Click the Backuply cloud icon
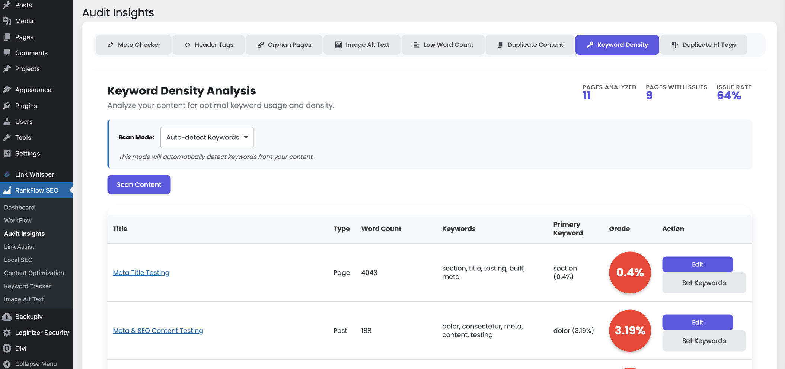Screen dimensions: 785x369 7,317
